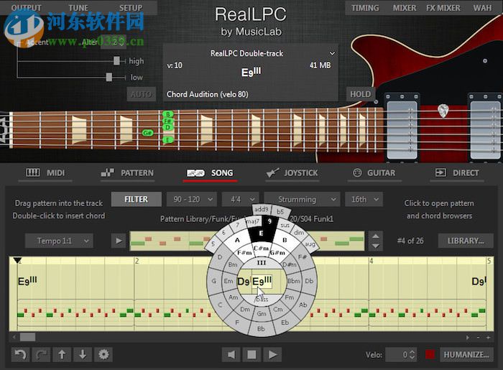Step to next pattern with down arrow
The image size is (503, 370).
pyautogui.click(x=376, y=246)
